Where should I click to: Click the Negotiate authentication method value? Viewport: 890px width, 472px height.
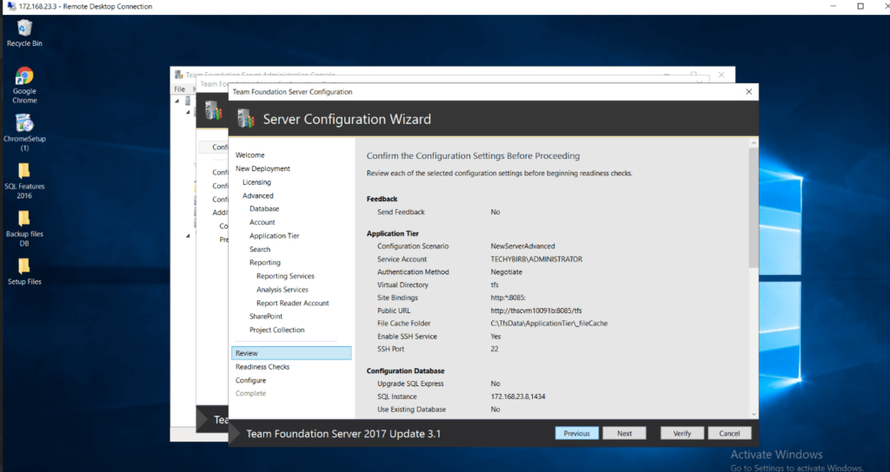coord(507,272)
